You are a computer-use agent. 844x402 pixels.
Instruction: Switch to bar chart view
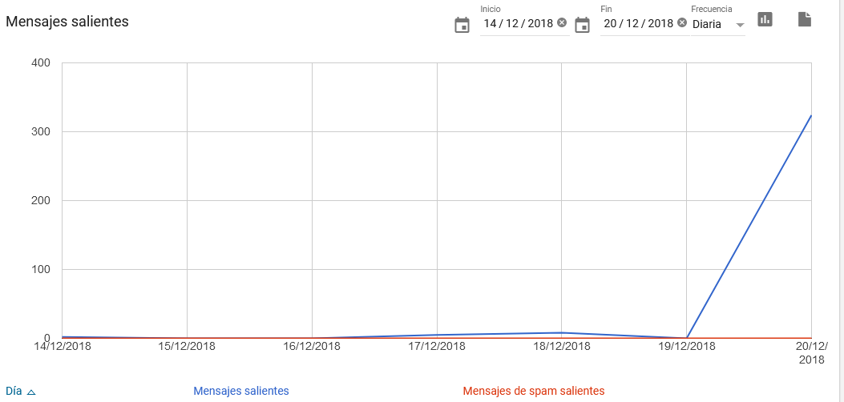[x=765, y=19]
